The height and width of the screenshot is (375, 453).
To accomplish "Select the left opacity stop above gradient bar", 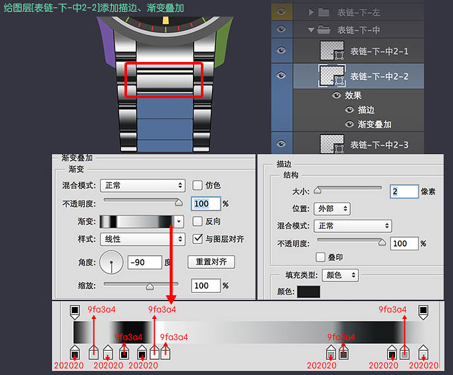I will pos(74,310).
